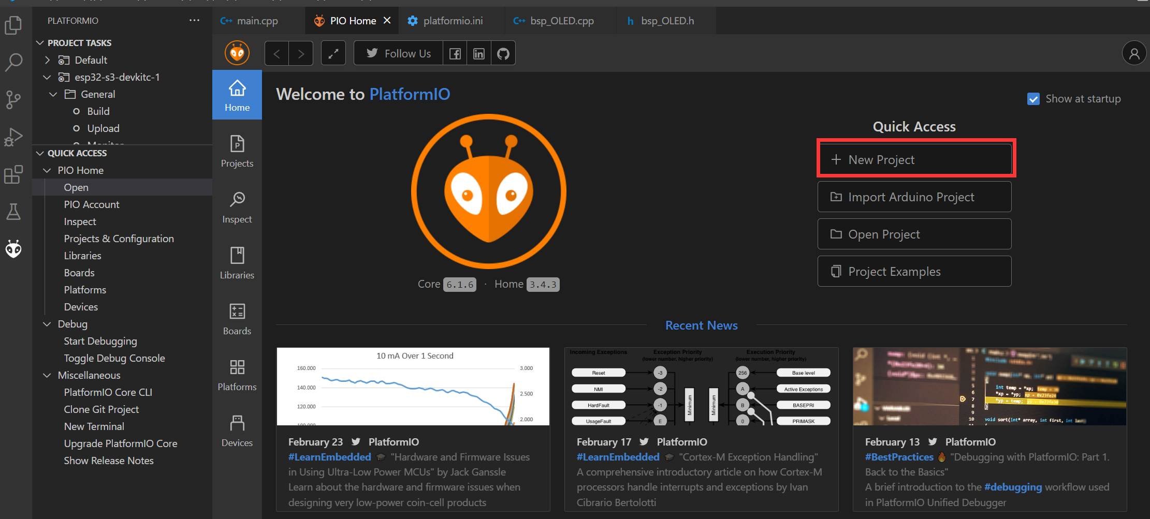
Task: Open the GitHub icon link
Action: [503, 53]
